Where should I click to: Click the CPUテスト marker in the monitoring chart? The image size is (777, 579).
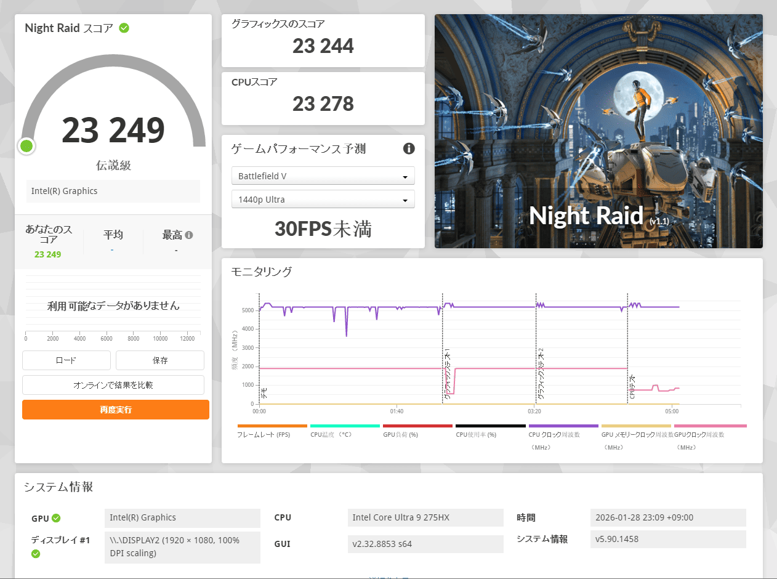[x=632, y=387]
